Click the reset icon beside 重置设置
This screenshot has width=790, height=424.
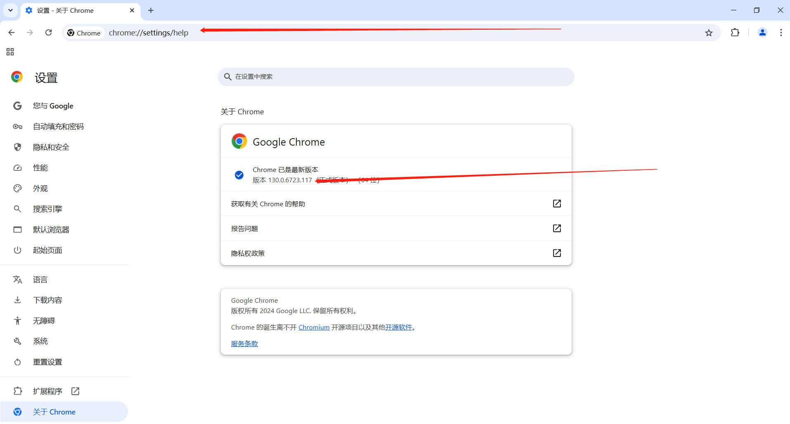[x=17, y=362]
